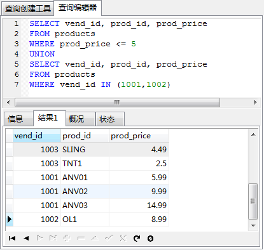The image size is (264, 250).
Task: Select the OL1 cell
Action: tap(85, 220)
